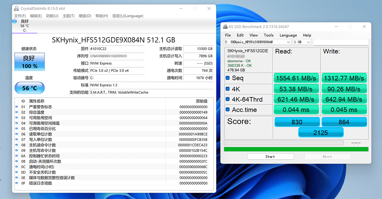The height and width of the screenshot is (199, 382).
Task: Click the Seq read result 1554.61 MB/s
Action: tap(296, 78)
